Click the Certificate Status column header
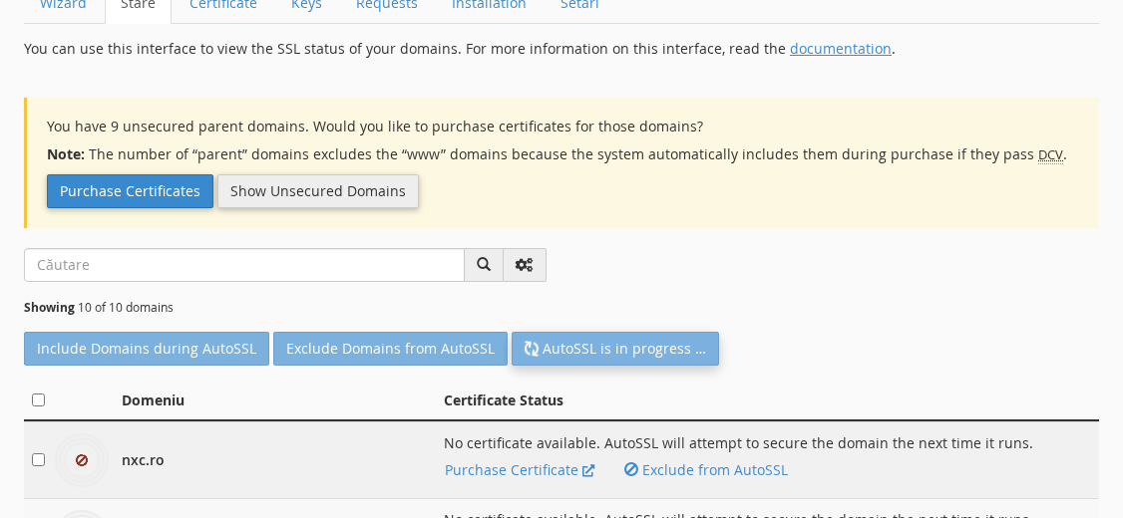This screenshot has height=518, width=1123. pyautogui.click(x=504, y=399)
